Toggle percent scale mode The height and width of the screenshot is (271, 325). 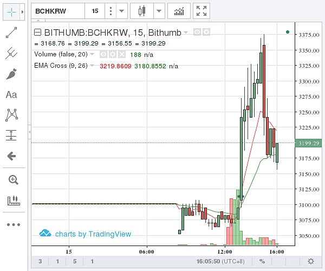pyautogui.click(x=262, y=261)
